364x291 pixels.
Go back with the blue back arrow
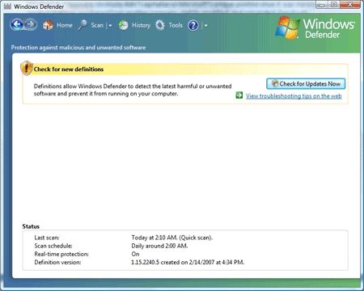pos(17,25)
